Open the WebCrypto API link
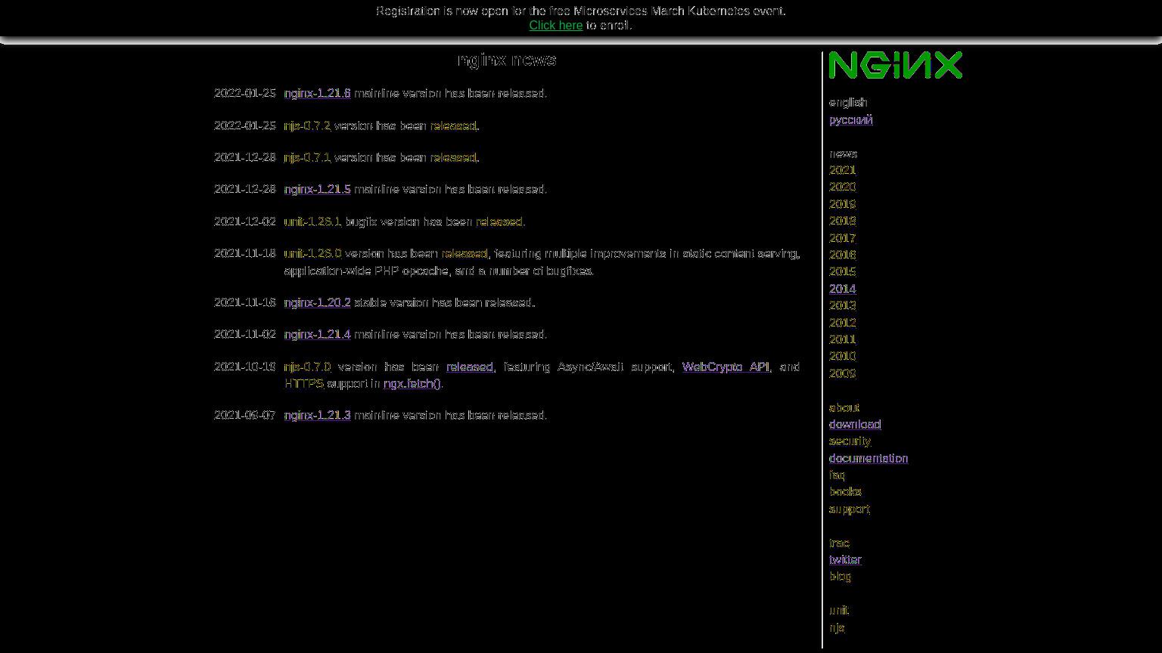The image size is (1162, 653). tap(725, 367)
